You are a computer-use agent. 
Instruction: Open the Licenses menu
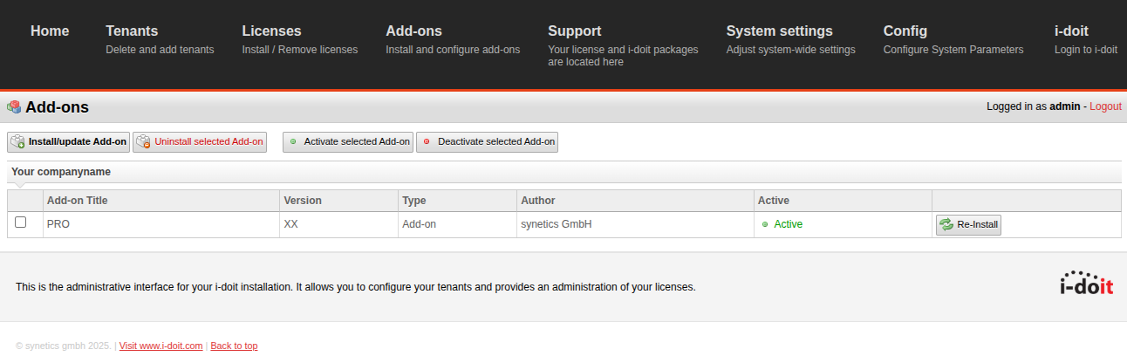(271, 31)
